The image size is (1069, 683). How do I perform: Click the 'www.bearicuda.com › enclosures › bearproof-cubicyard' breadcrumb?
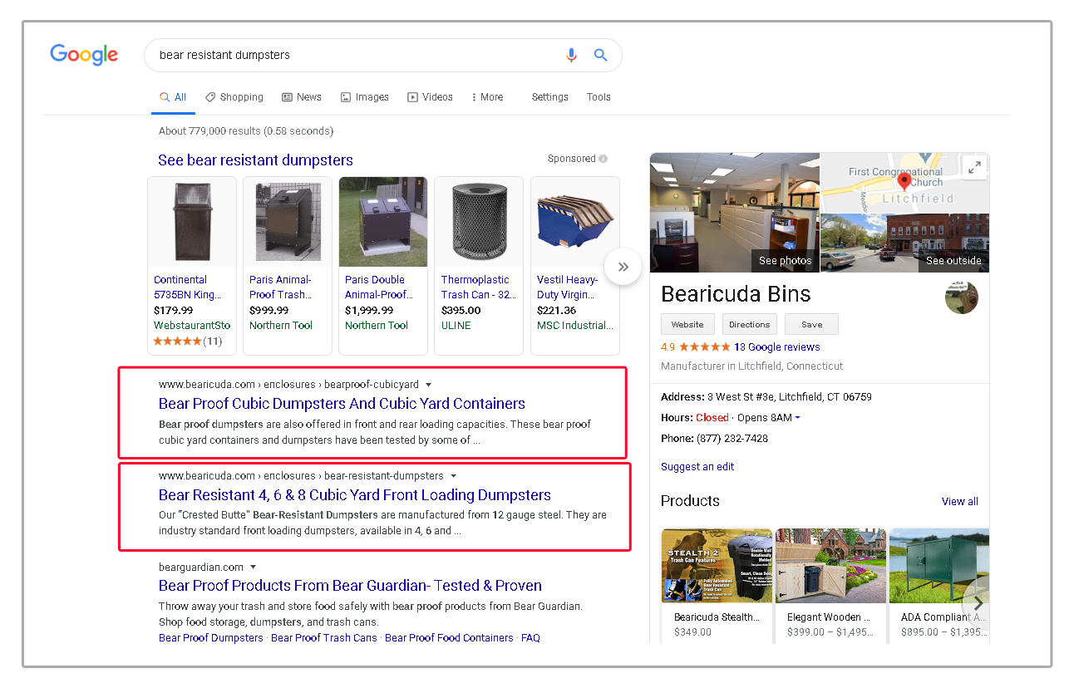pyautogui.click(x=289, y=385)
